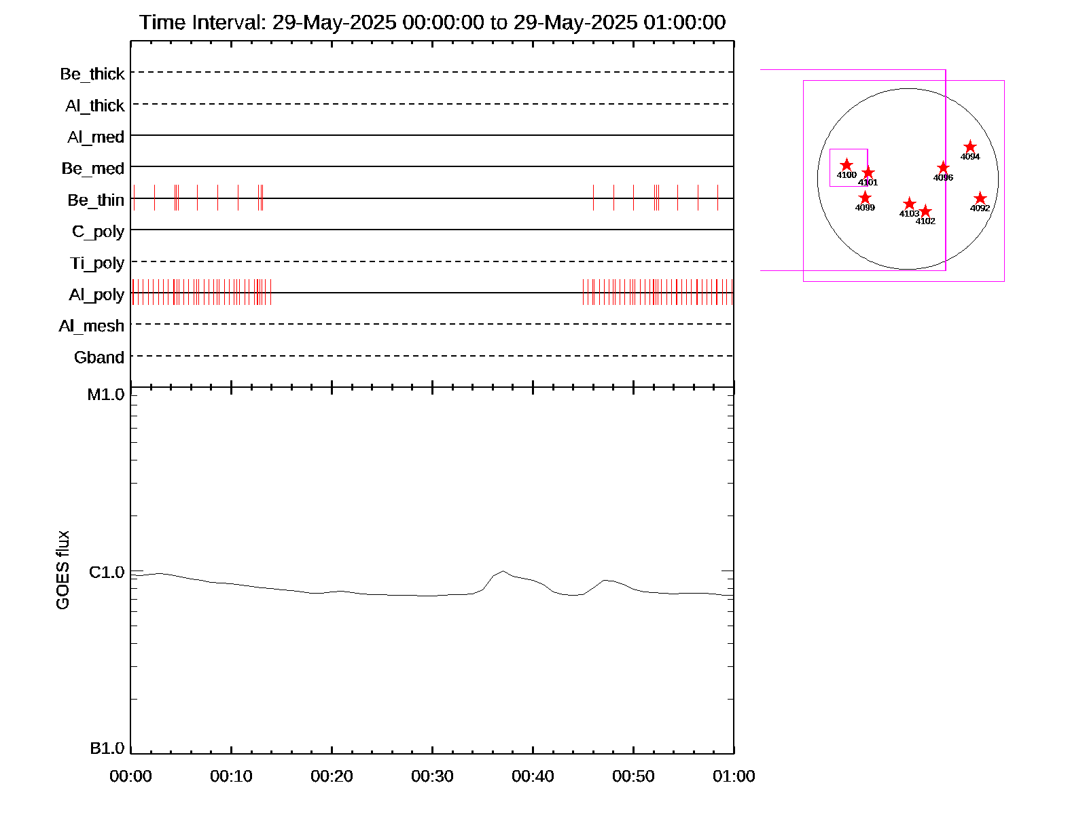Click the first Be_thin exposure tick mark
1087x815 pixels.
click(135, 198)
